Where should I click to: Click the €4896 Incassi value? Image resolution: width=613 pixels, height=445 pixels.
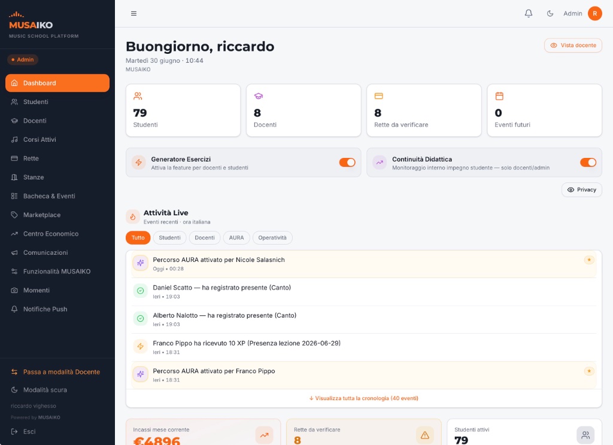click(156, 440)
